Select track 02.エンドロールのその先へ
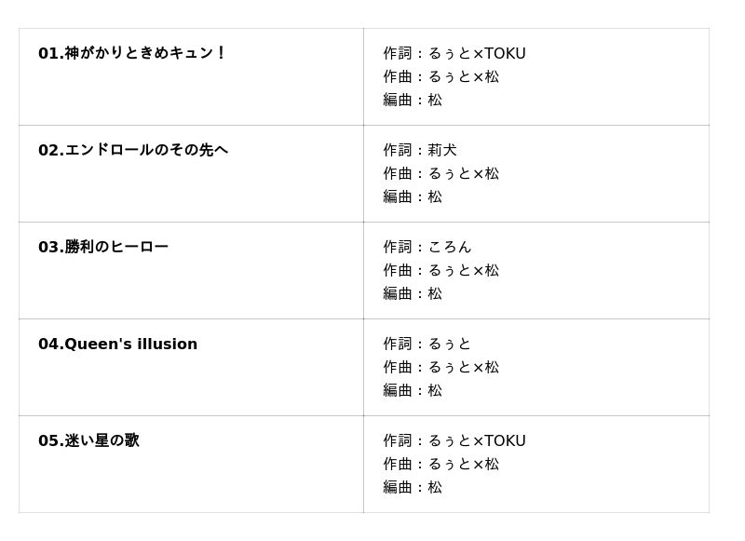The width and height of the screenshot is (745, 541). pos(133,150)
